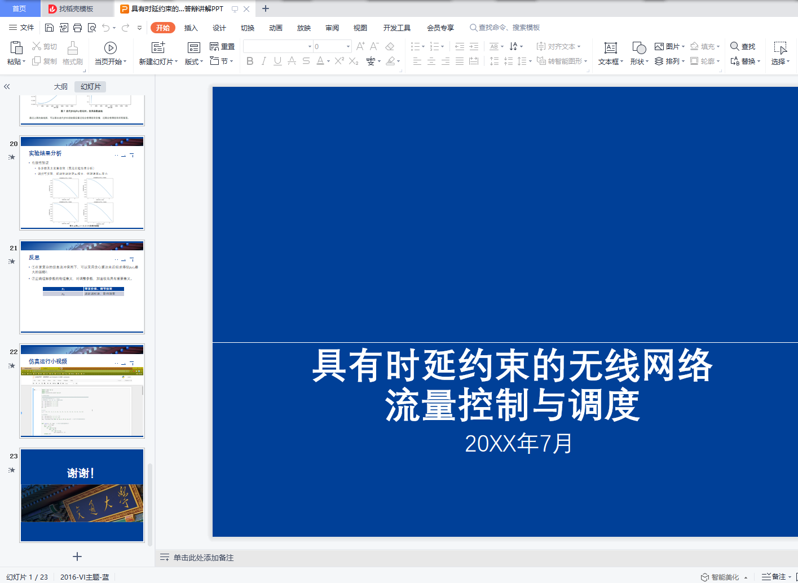Viewport: 798px width, 583px height.
Task: Click the Print icon in quick access bar
Action: click(77, 28)
